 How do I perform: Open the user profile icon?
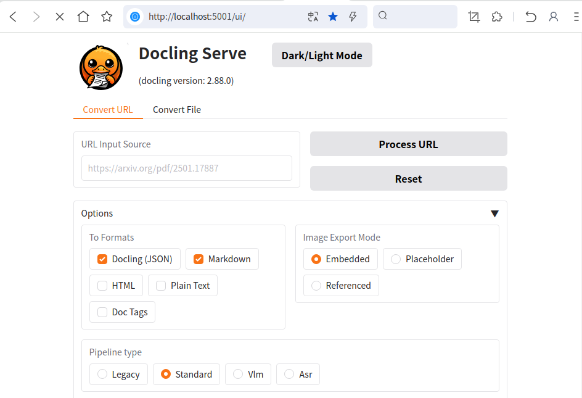click(554, 17)
